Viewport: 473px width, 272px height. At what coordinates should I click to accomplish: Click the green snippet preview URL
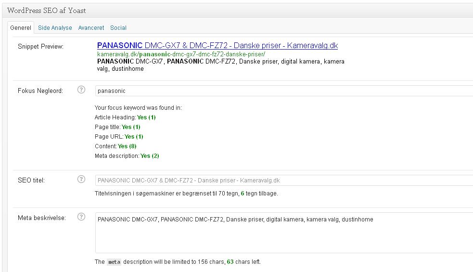click(x=181, y=54)
